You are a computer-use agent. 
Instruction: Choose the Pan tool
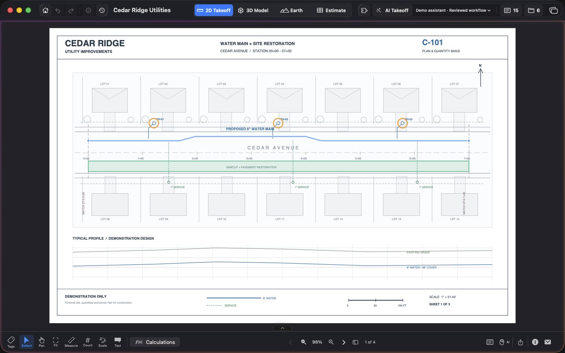[42, 342]
